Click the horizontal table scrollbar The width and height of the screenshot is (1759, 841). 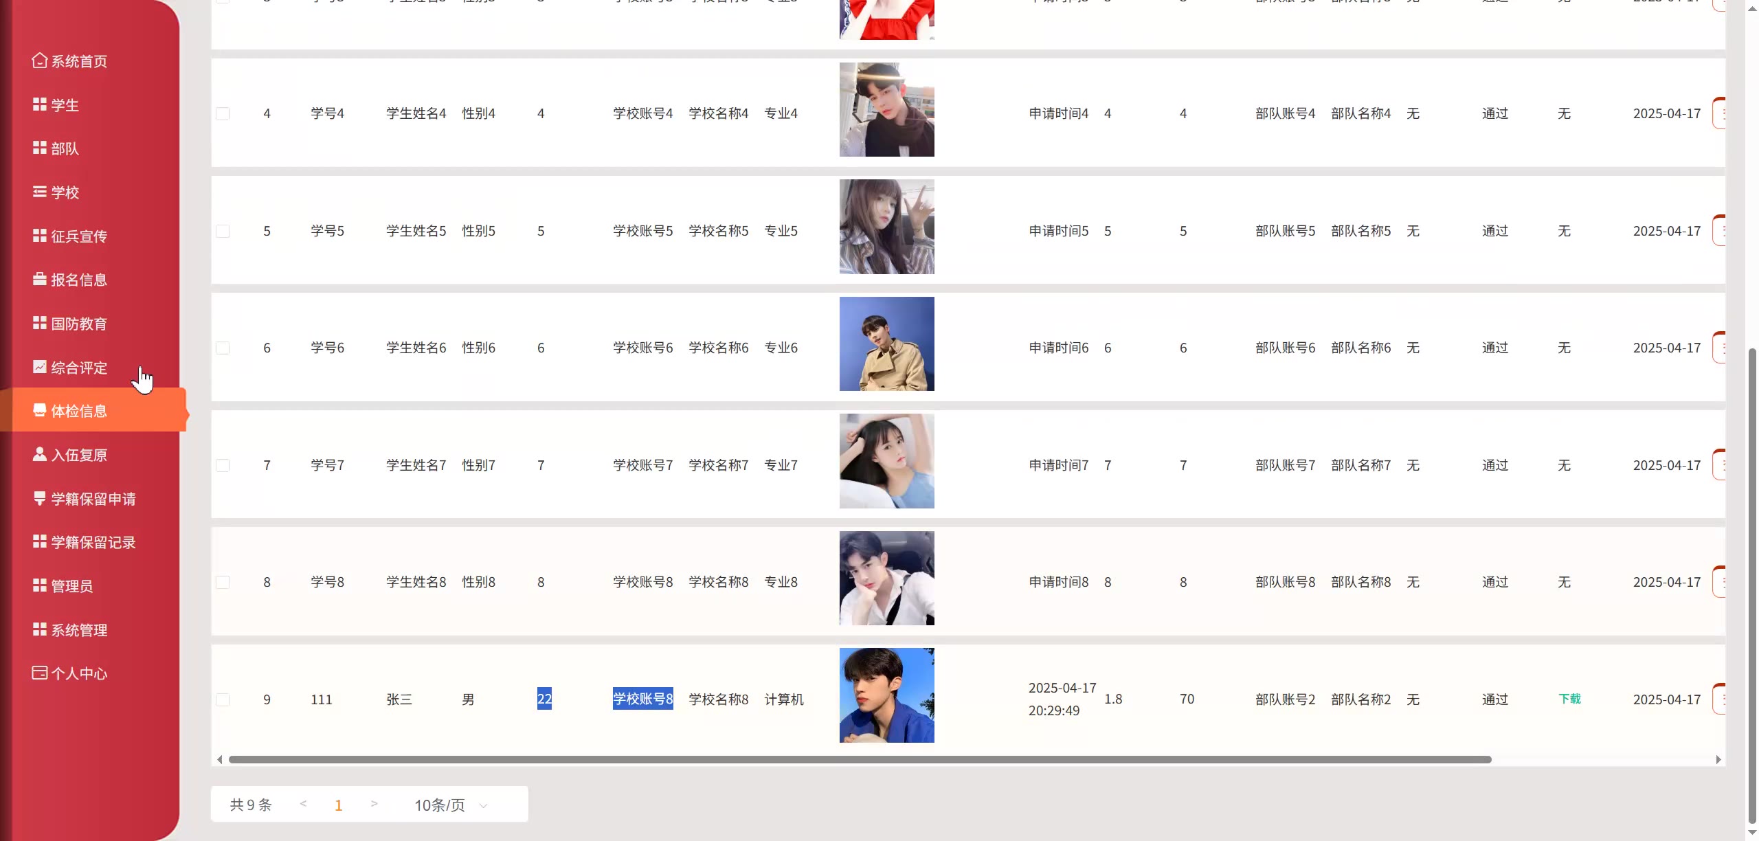coord(860,759)
